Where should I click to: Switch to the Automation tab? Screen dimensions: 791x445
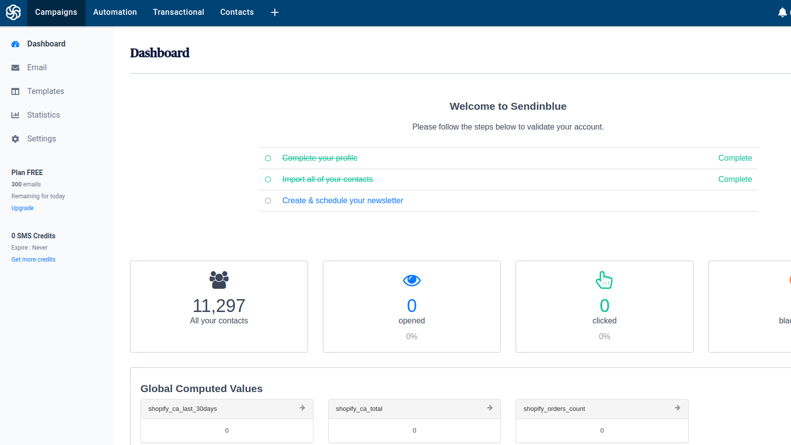115,12
